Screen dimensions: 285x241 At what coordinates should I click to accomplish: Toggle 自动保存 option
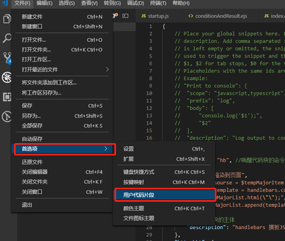[62, 139]
